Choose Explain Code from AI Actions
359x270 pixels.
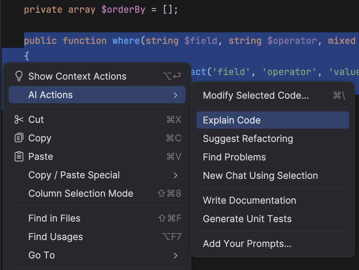click(232, 120)
